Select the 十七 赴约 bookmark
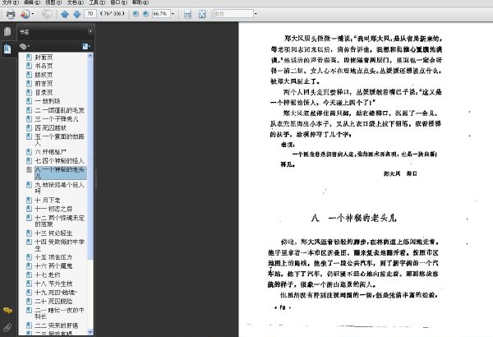This screenshot has height=337, width=493. click(48, 275)
